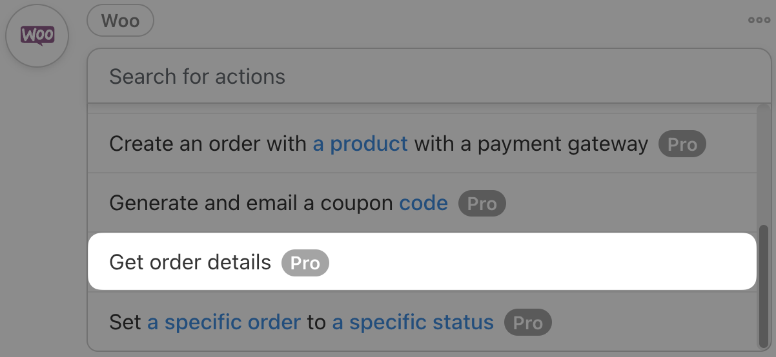The image size is (776, 357).
Task: Click the WooCommerce logo icon
Action: [x=37, y=35]
